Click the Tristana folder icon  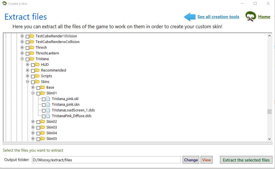pos(32,59)
